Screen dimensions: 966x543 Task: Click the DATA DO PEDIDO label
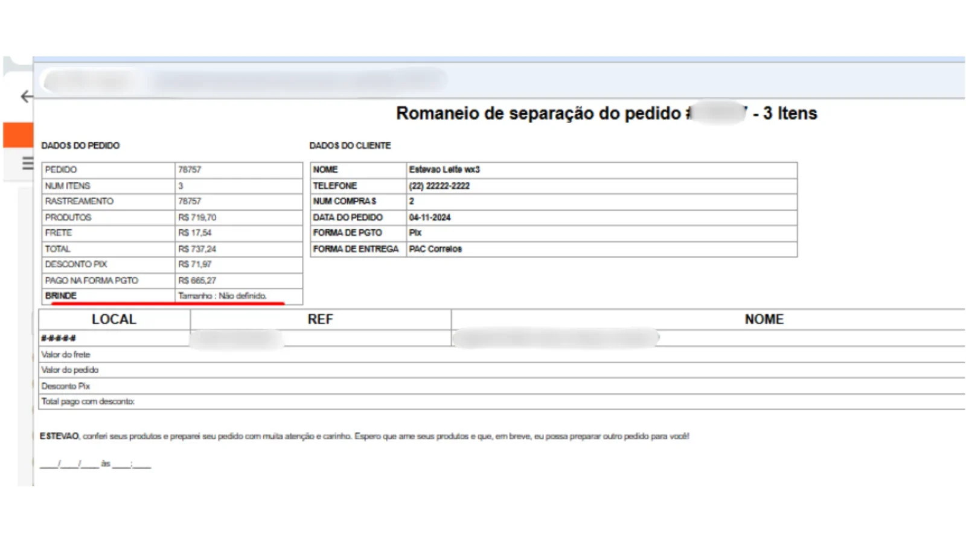(348, 217)
